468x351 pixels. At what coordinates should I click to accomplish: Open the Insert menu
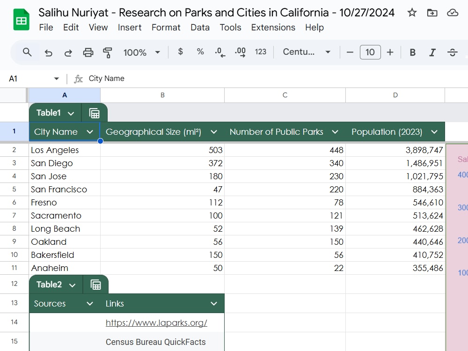click(130, 28)
